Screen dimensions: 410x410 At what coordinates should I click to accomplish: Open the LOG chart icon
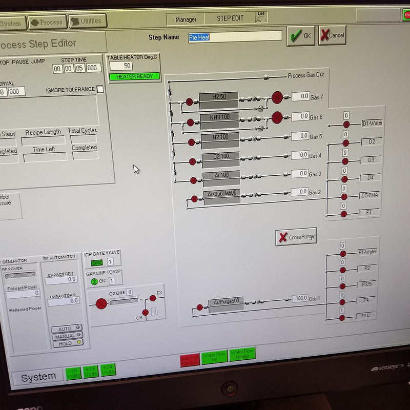[x=261, y=18]
